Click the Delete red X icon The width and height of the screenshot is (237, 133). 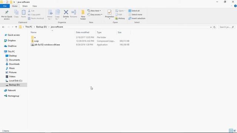click(x=66, y=12)
